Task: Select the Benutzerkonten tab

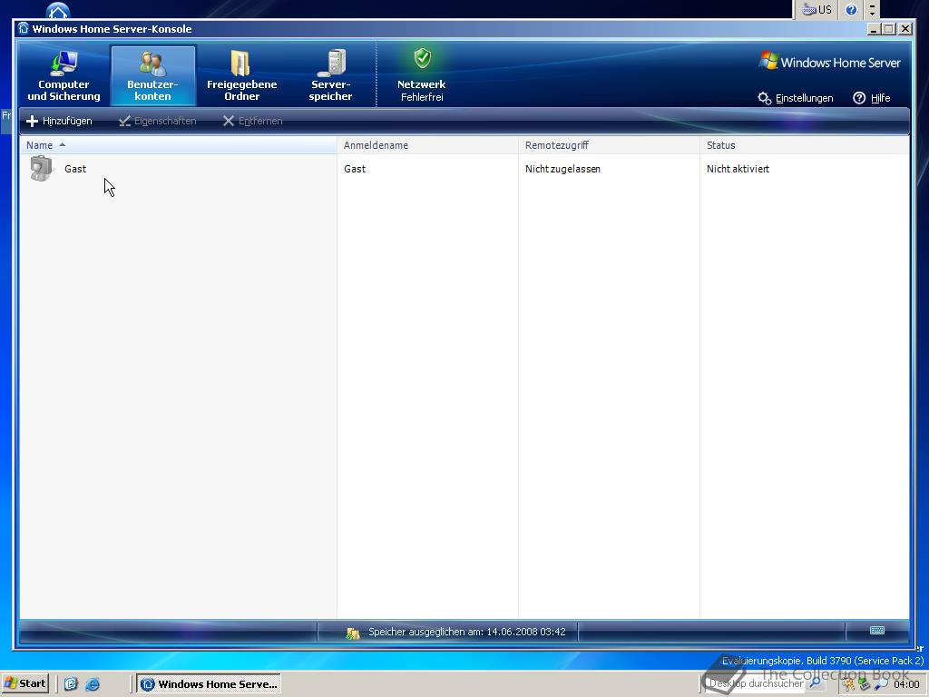Action: [152, 76]
